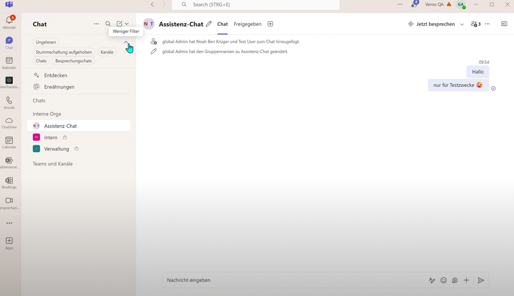Open chat in side panel icon
This screenshot has width=514, height=296.
504,24
